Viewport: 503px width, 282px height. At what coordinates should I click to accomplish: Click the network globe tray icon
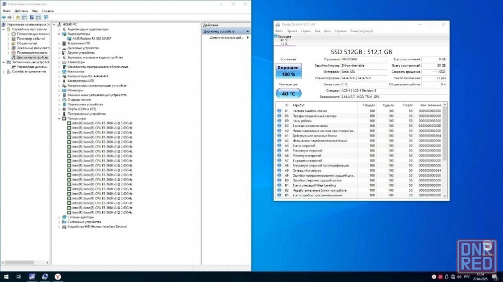click(453, 277)
